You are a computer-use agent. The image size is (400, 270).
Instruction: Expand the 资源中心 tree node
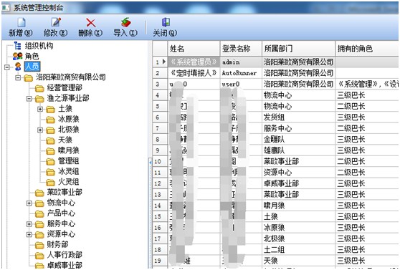(29, 235)
